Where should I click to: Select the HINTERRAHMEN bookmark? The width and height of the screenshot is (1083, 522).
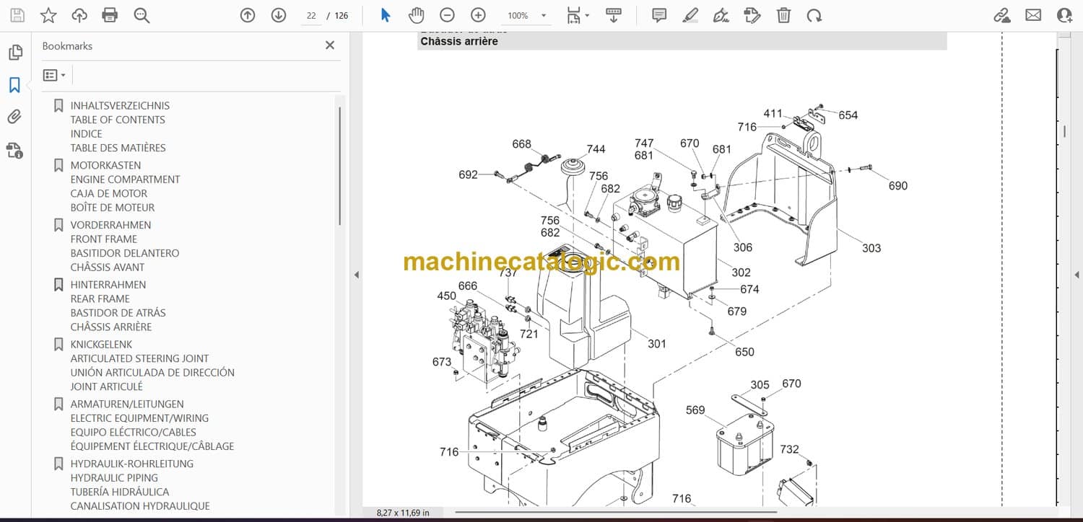[x=108, y=285]
